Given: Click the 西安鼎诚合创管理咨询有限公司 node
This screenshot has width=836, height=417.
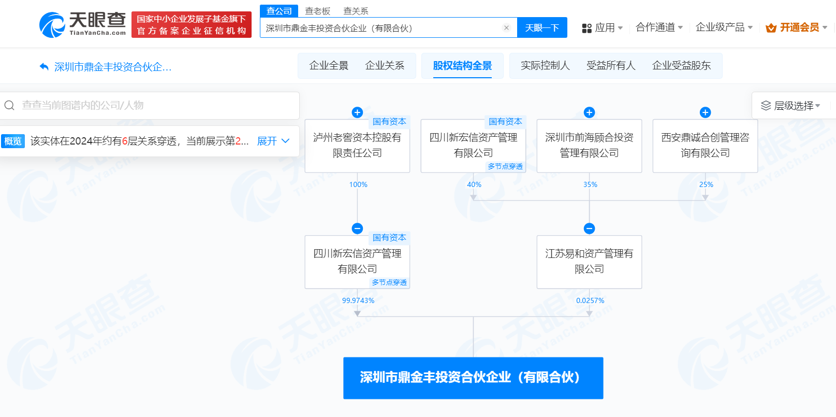Looking at the screenshot, I should pyautogui.click(x=705, y=146).
